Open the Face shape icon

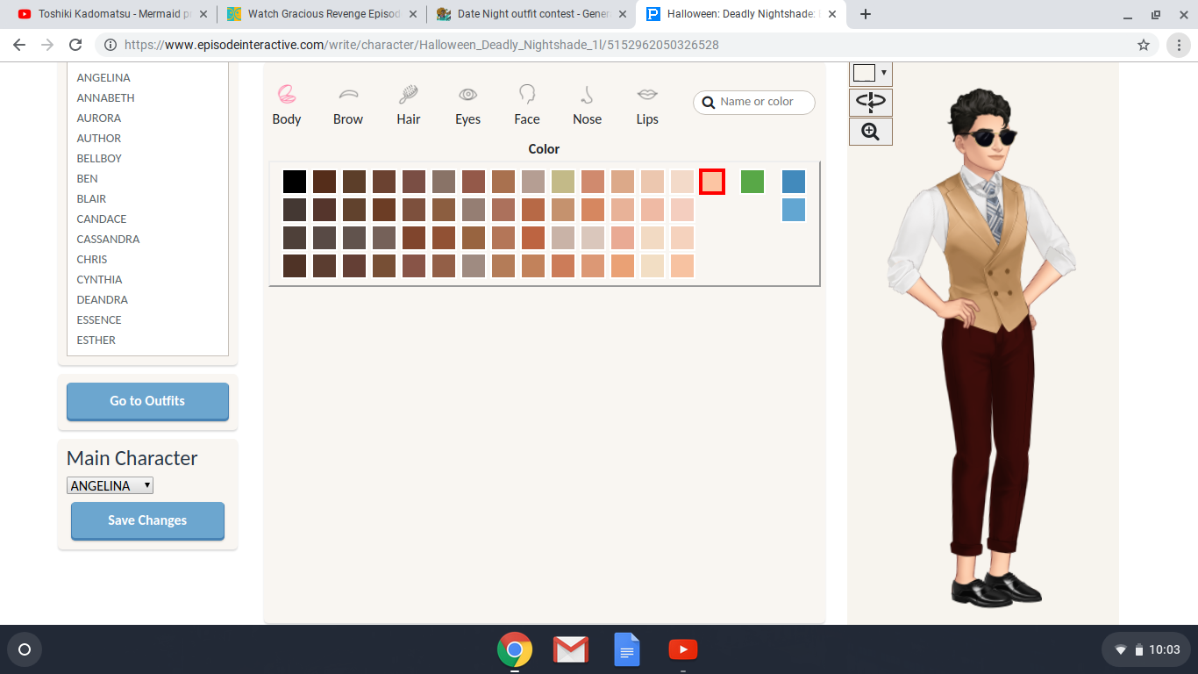pos(527,95)
